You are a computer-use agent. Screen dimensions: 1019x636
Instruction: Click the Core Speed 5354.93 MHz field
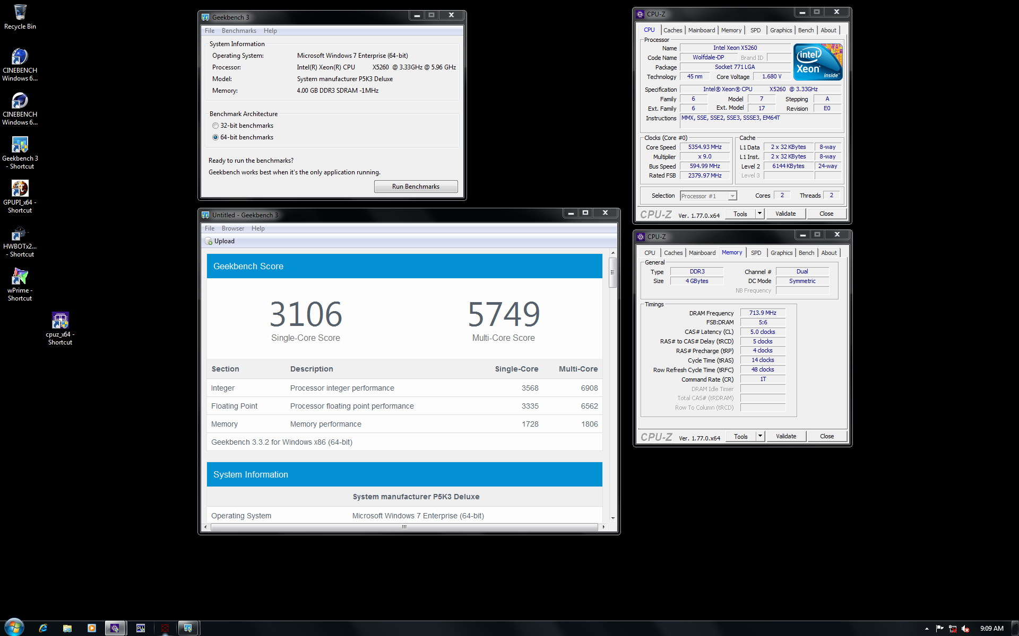705,147
